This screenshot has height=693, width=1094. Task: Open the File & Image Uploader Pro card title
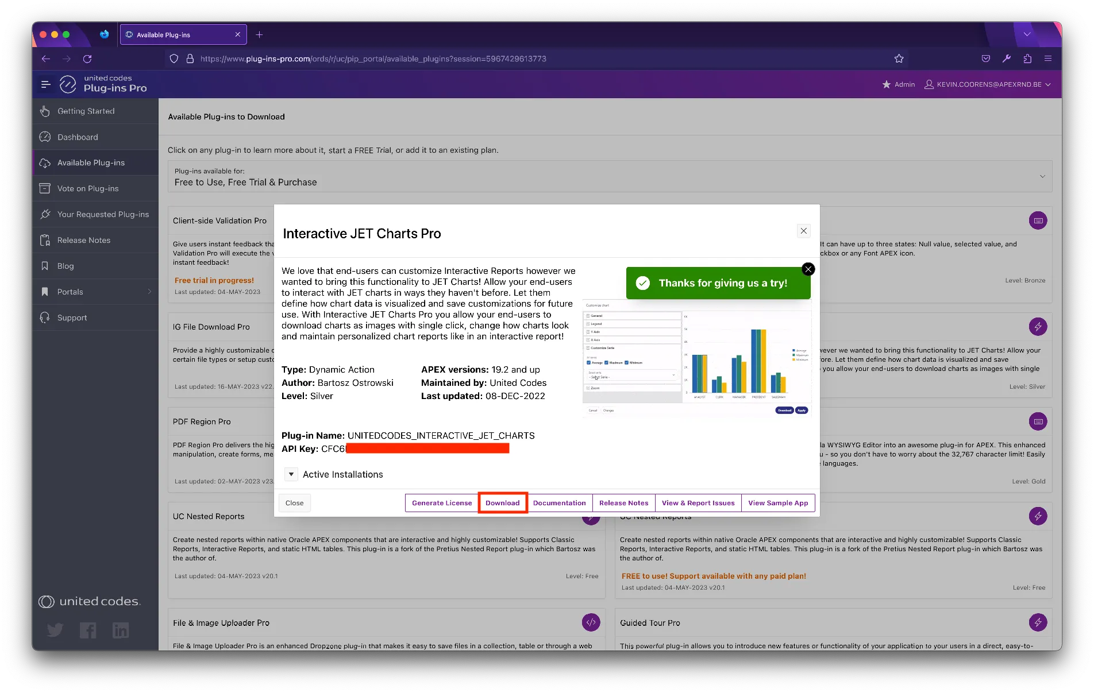[221, 622]
